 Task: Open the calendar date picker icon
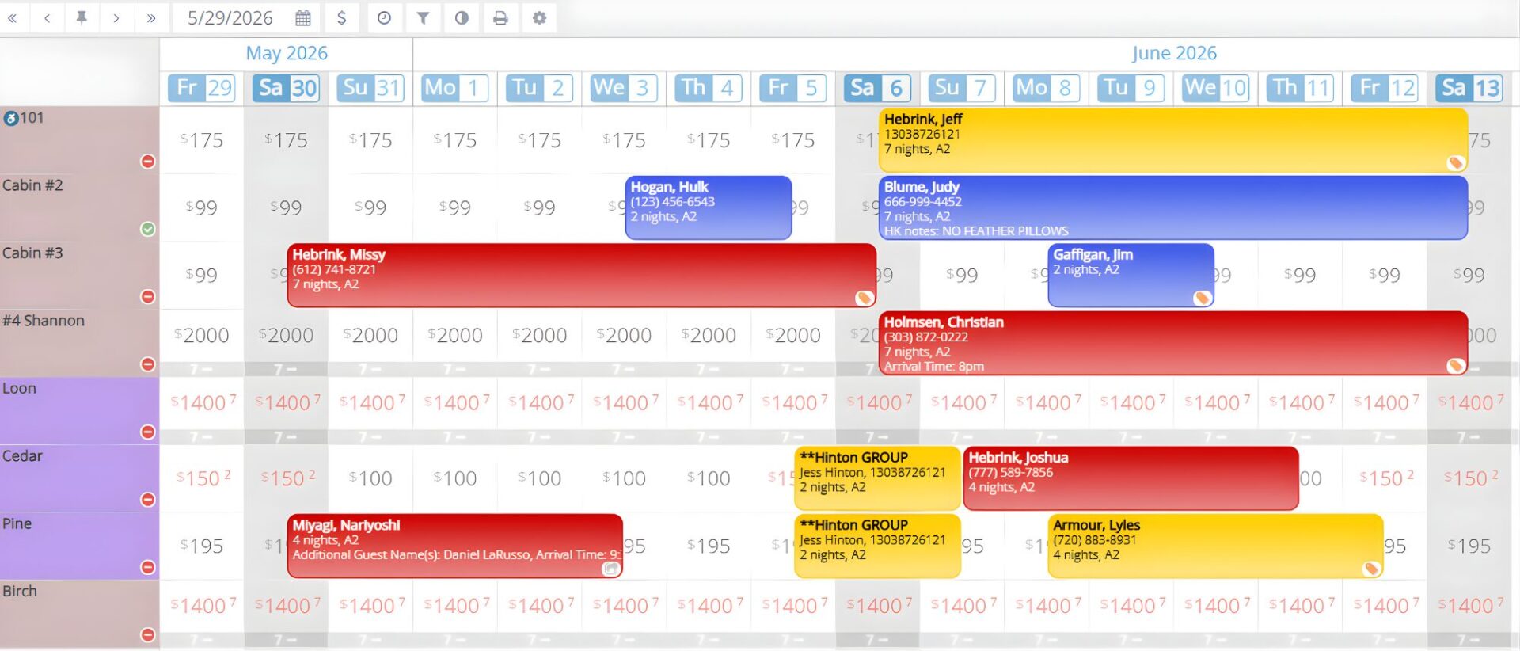coord(302,17)
